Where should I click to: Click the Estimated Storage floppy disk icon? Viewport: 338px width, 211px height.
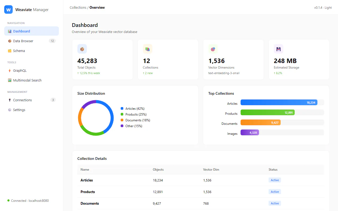tap(279, 49)
